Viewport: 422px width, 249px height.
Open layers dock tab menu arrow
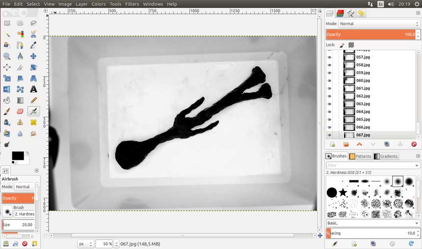(418, 13)
